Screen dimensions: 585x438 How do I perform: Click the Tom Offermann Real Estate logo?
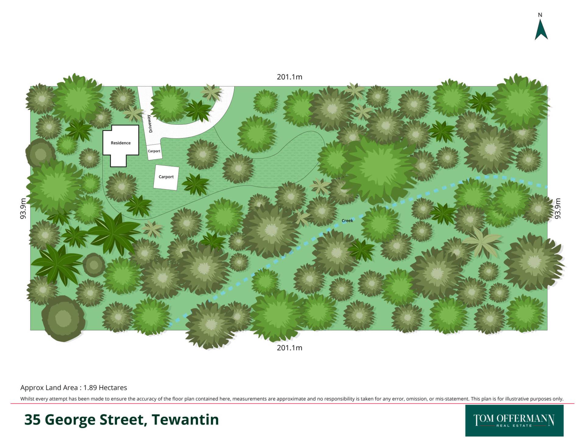point(514,420)
